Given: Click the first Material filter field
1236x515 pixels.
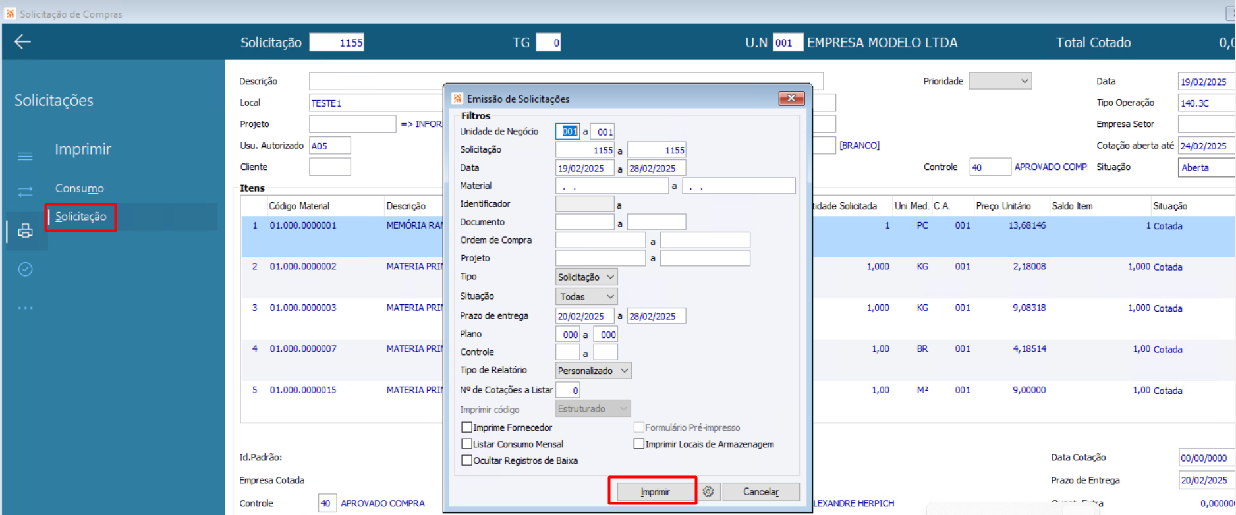Looking at the screenshot, I should pos(612,186).
